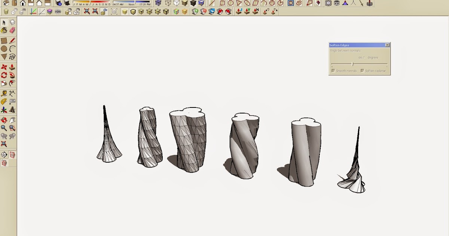Switch to X-ray face style

158,3
